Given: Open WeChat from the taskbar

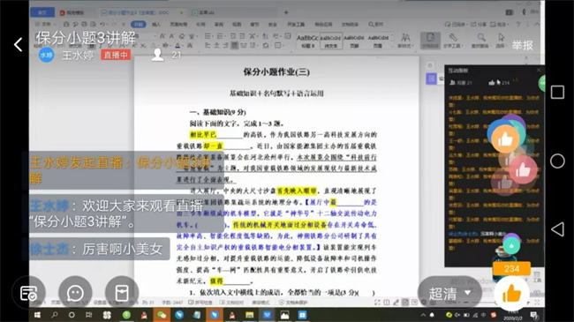Looking at the screenshot, I should click(x=162, y=315).
